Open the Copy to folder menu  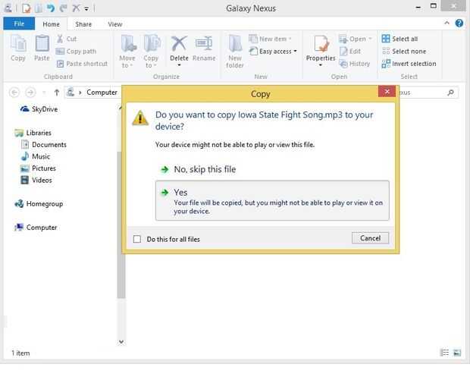pyautogui.click(x=151, y=51)
